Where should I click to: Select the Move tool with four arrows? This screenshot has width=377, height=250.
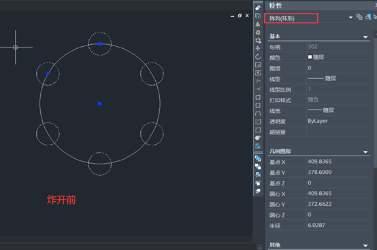coord(258,48)
